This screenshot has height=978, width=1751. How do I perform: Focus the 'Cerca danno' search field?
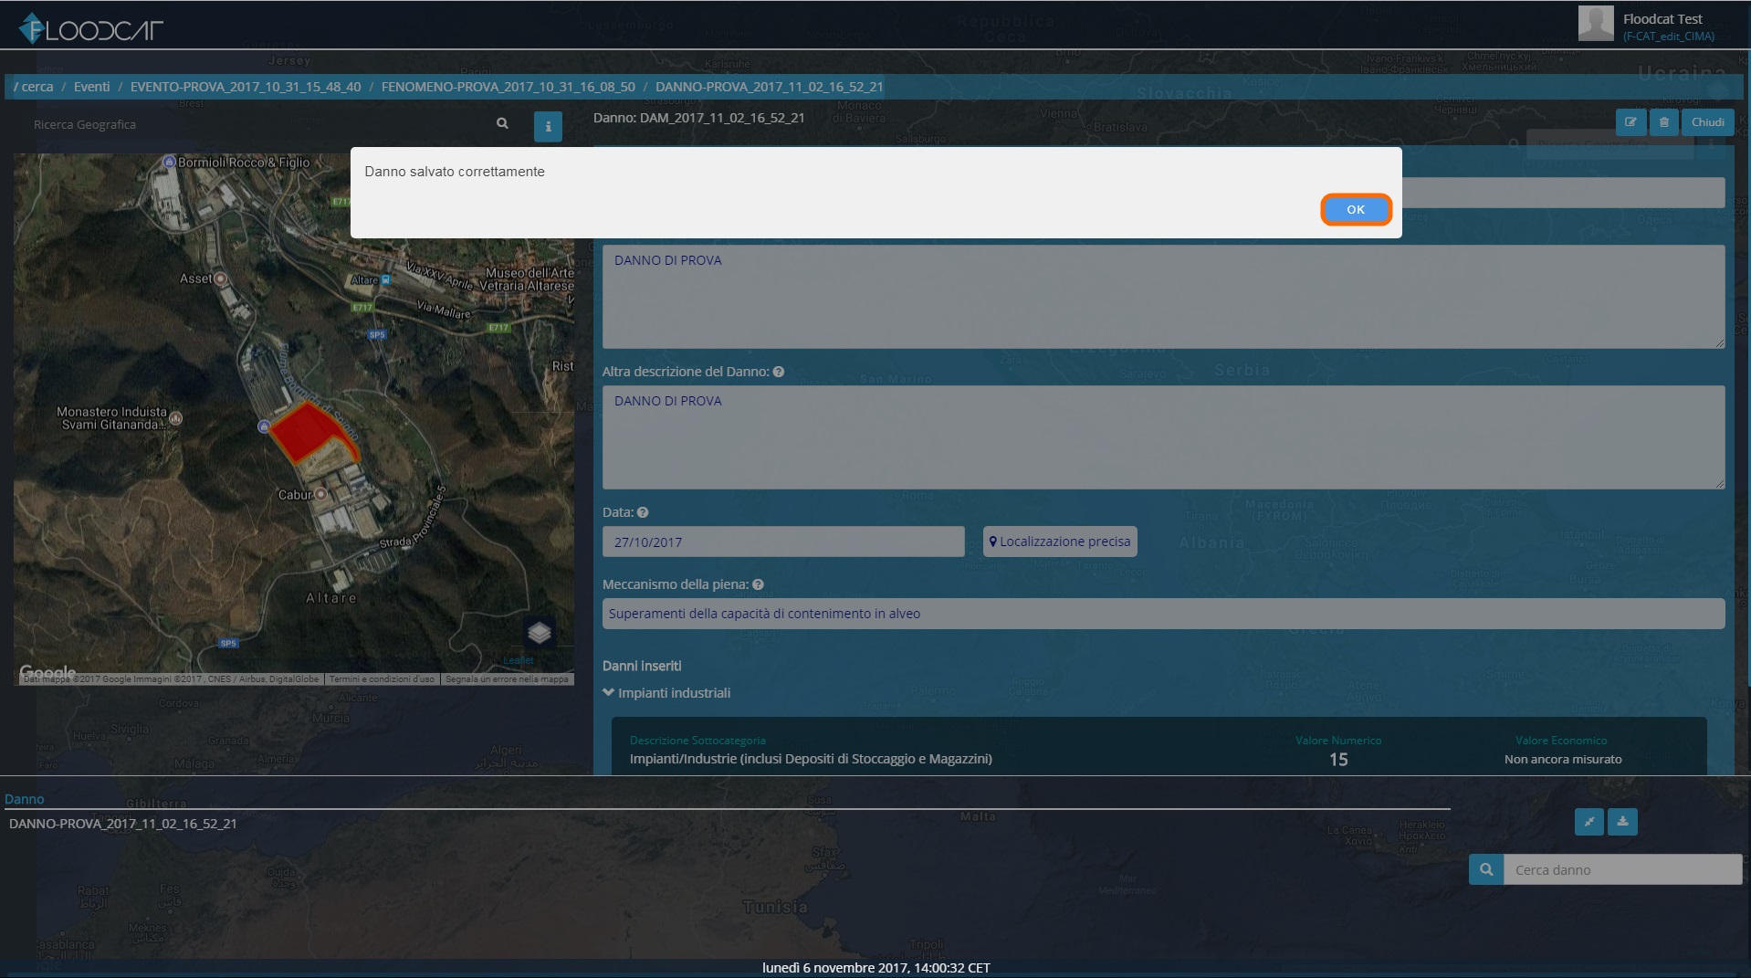(x=1622, y=869)
